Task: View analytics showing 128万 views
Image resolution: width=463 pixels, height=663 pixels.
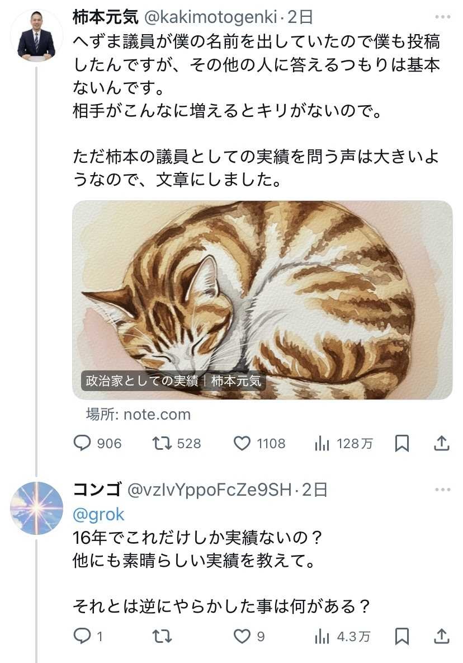Action: [x=322, y=444]
